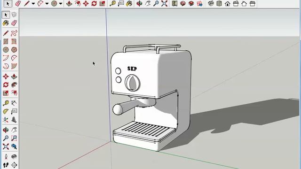
Task: Choose the Rotate tool in left toolbar
Action: 6,84
